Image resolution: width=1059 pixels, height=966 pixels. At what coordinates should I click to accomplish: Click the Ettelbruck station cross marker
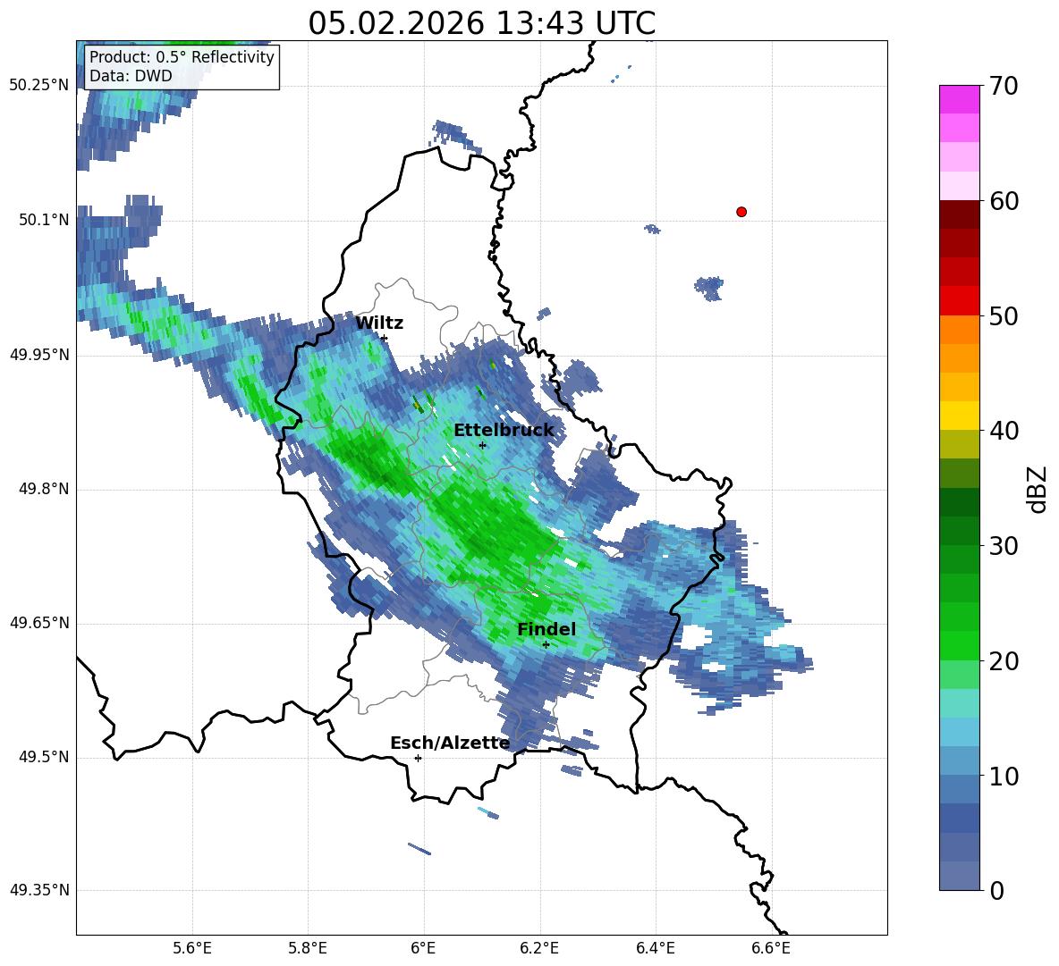482,445
